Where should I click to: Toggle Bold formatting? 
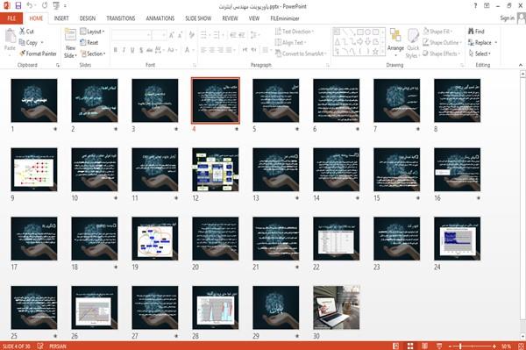coord(116,50)
